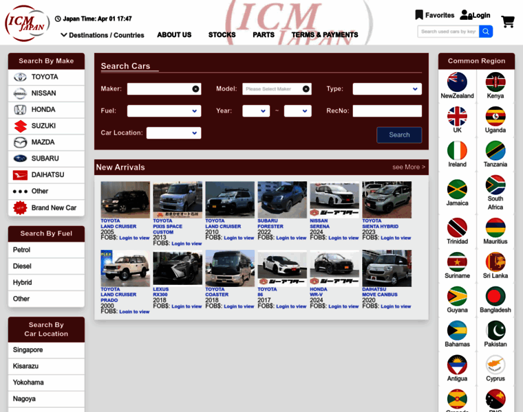Image resolution: width=523 pixels, height=412 pixels.
Task: Select the Suzuki make logo
Action: [x=20, y=126]
